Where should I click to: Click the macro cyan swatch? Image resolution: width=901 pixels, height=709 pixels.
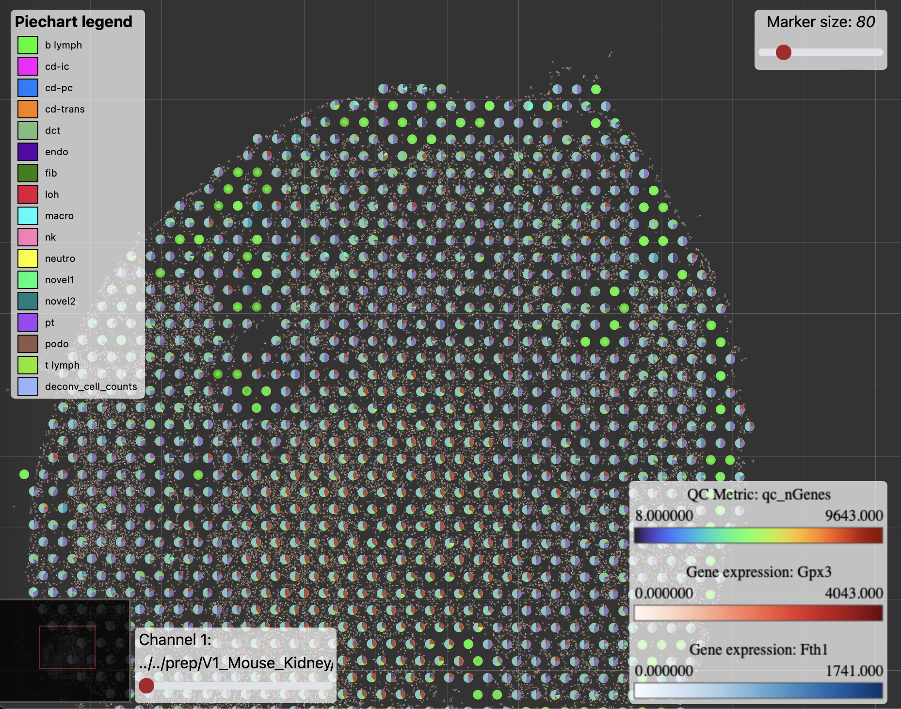pos(28,216)
